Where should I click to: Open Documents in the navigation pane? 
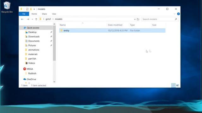(x=34, y=41)
